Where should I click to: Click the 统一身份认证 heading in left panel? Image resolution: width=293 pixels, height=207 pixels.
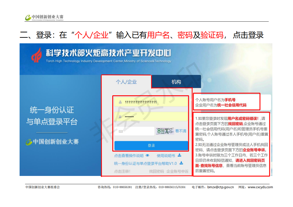pyautogui.click(x=52, y=110)
